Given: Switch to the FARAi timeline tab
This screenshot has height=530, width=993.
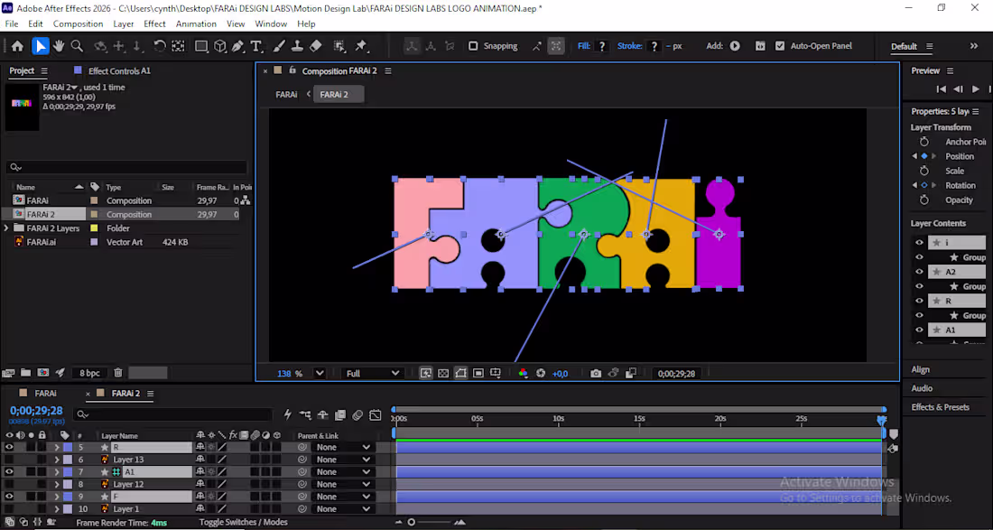Looking at the screenshot, I should pyautogui.click(x=46, y=394).
